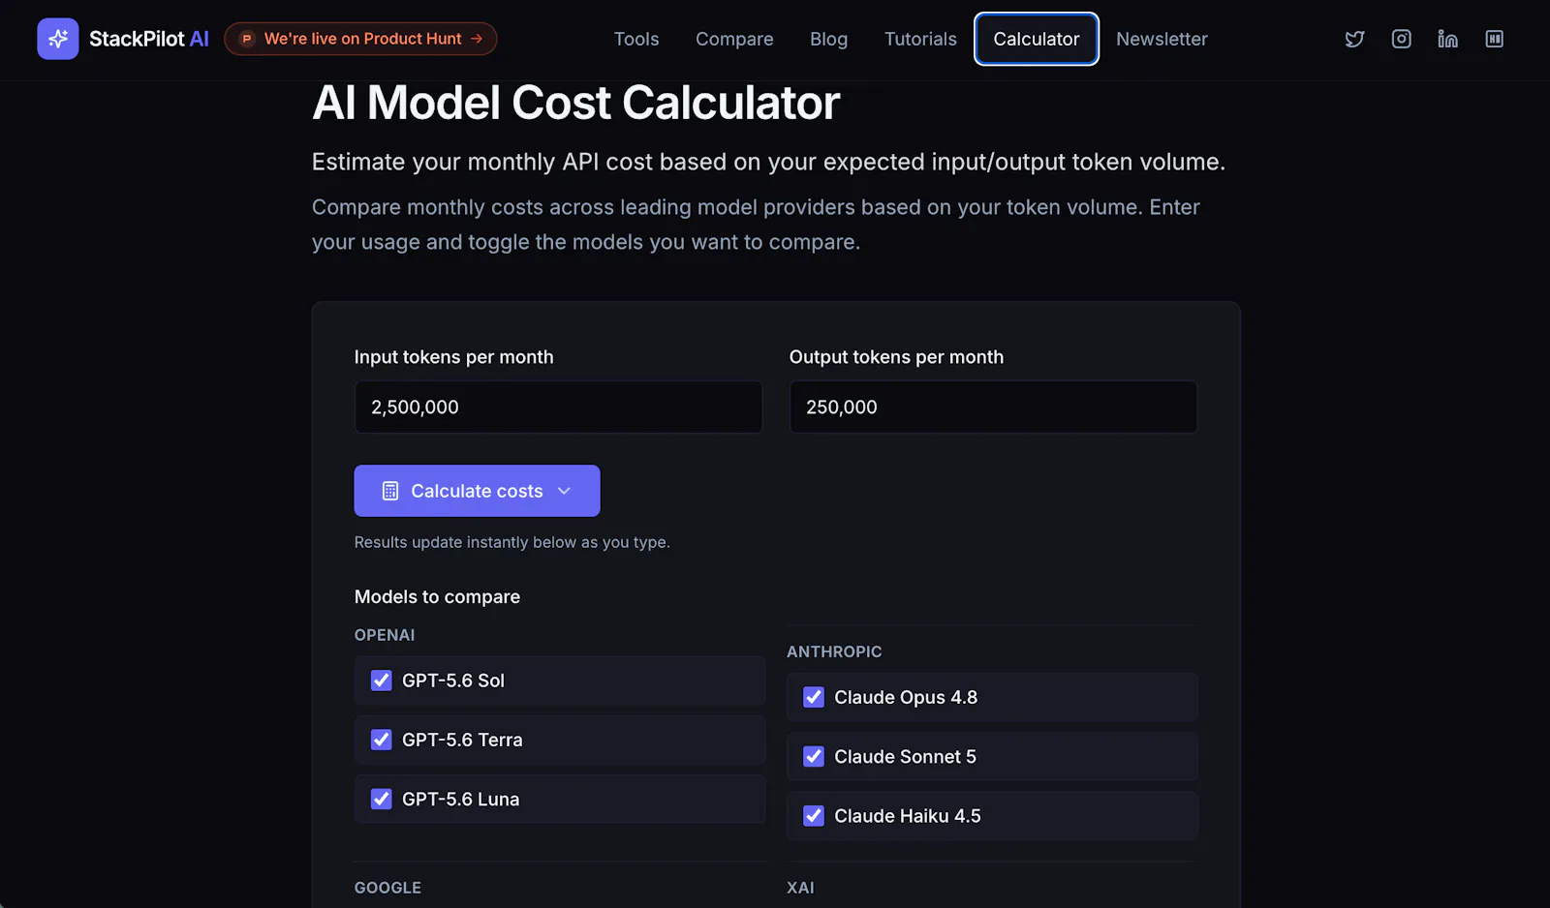This screenshot has height=908, width=1550.
Task: Select the Calculator nav item
Action: [x=1037, y=39]
